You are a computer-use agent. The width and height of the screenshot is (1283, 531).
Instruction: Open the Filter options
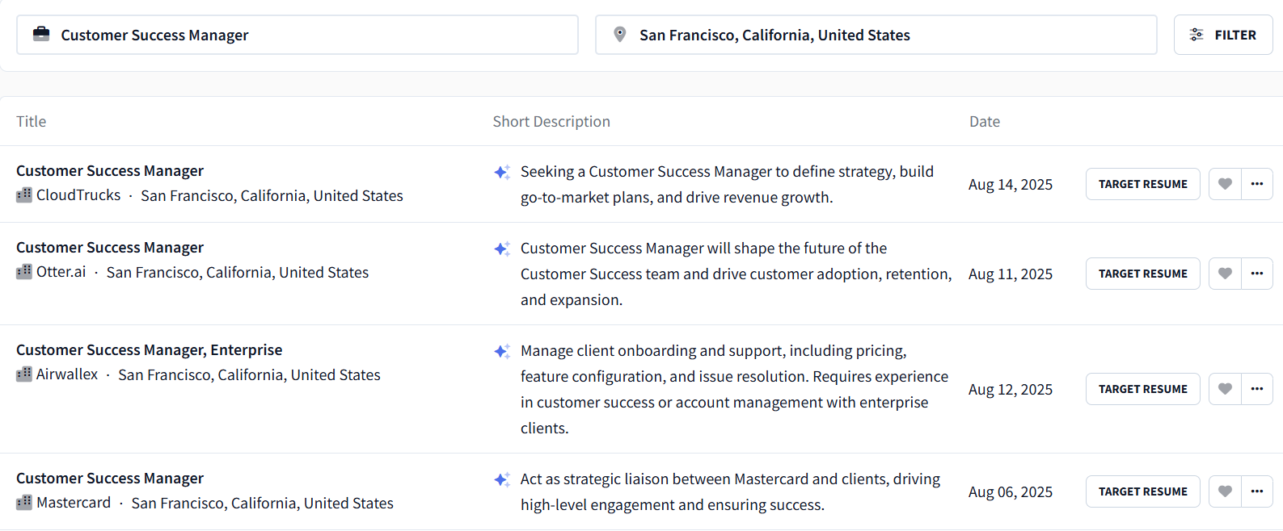1223,35
